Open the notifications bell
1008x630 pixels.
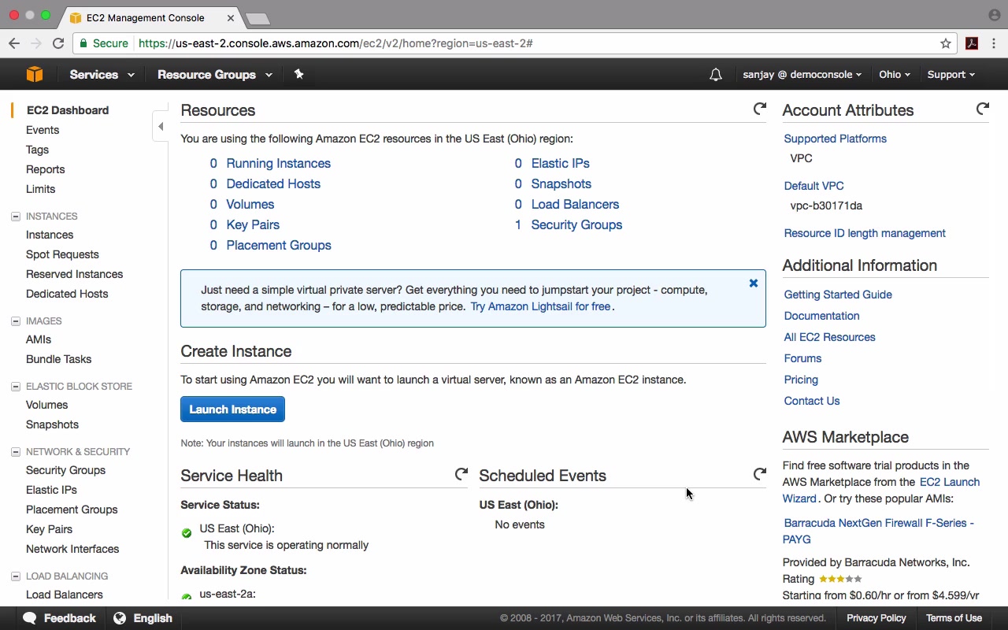[x=715, y=75]
